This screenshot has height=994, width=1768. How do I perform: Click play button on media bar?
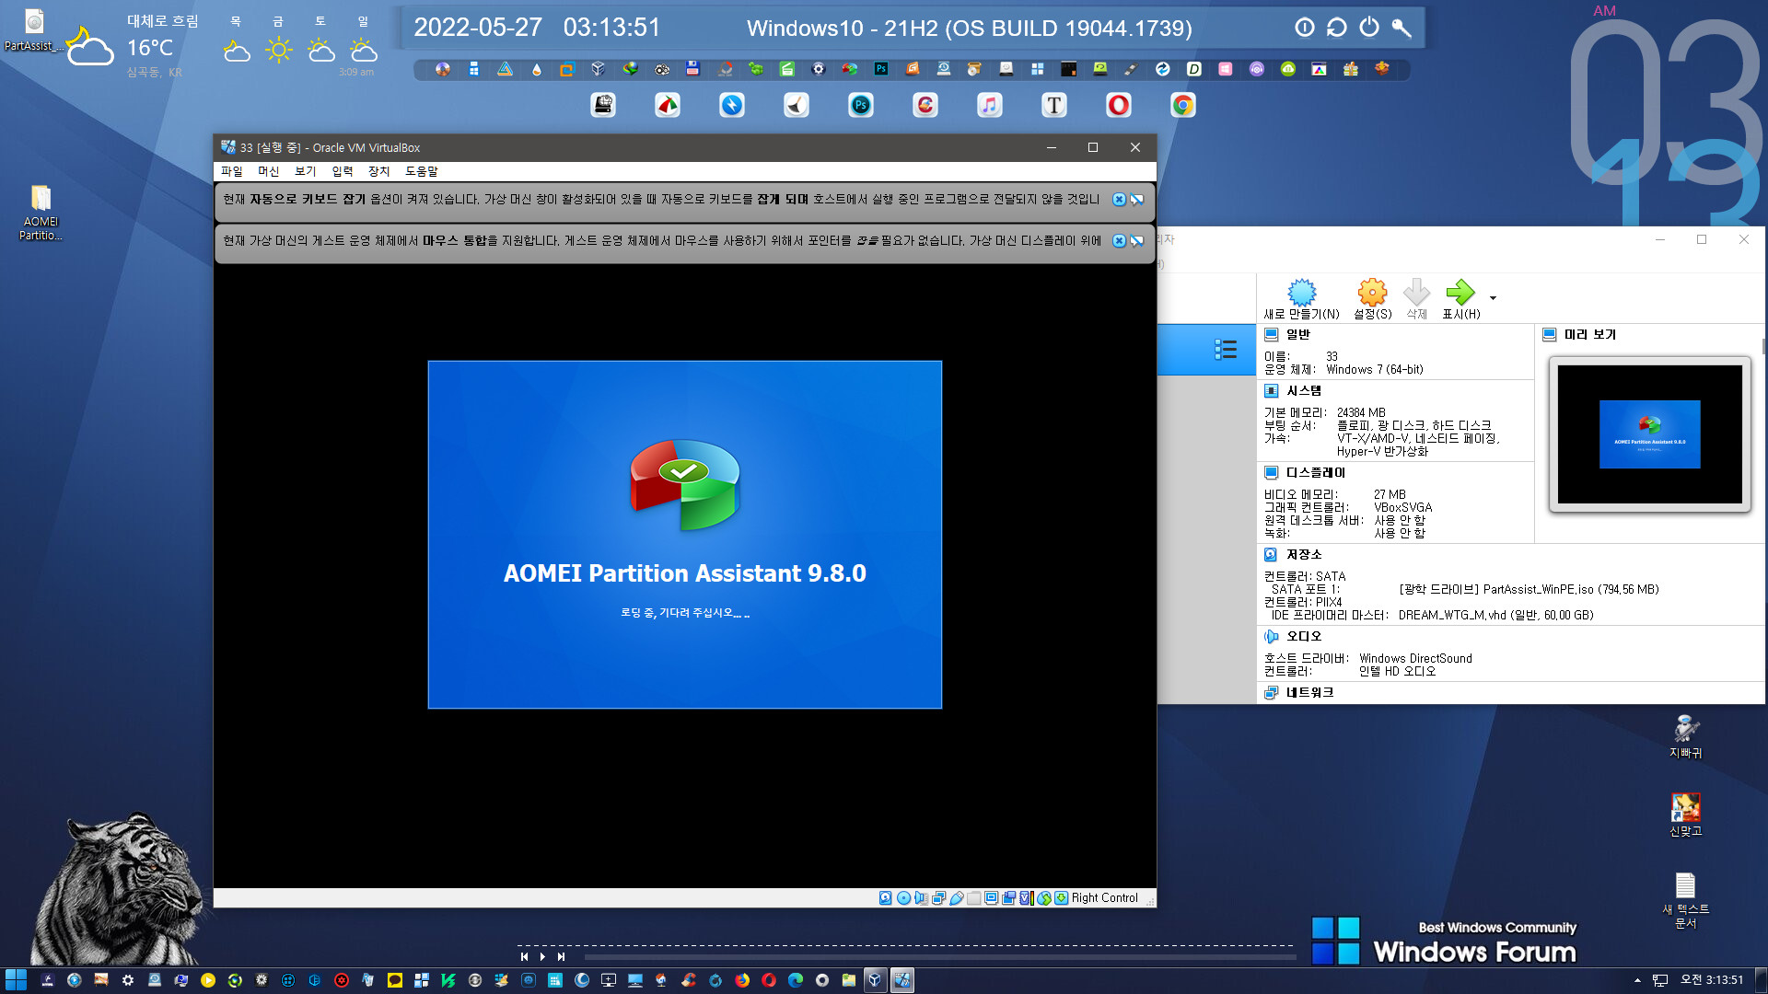pyautogui.click(x=542, y=956)
